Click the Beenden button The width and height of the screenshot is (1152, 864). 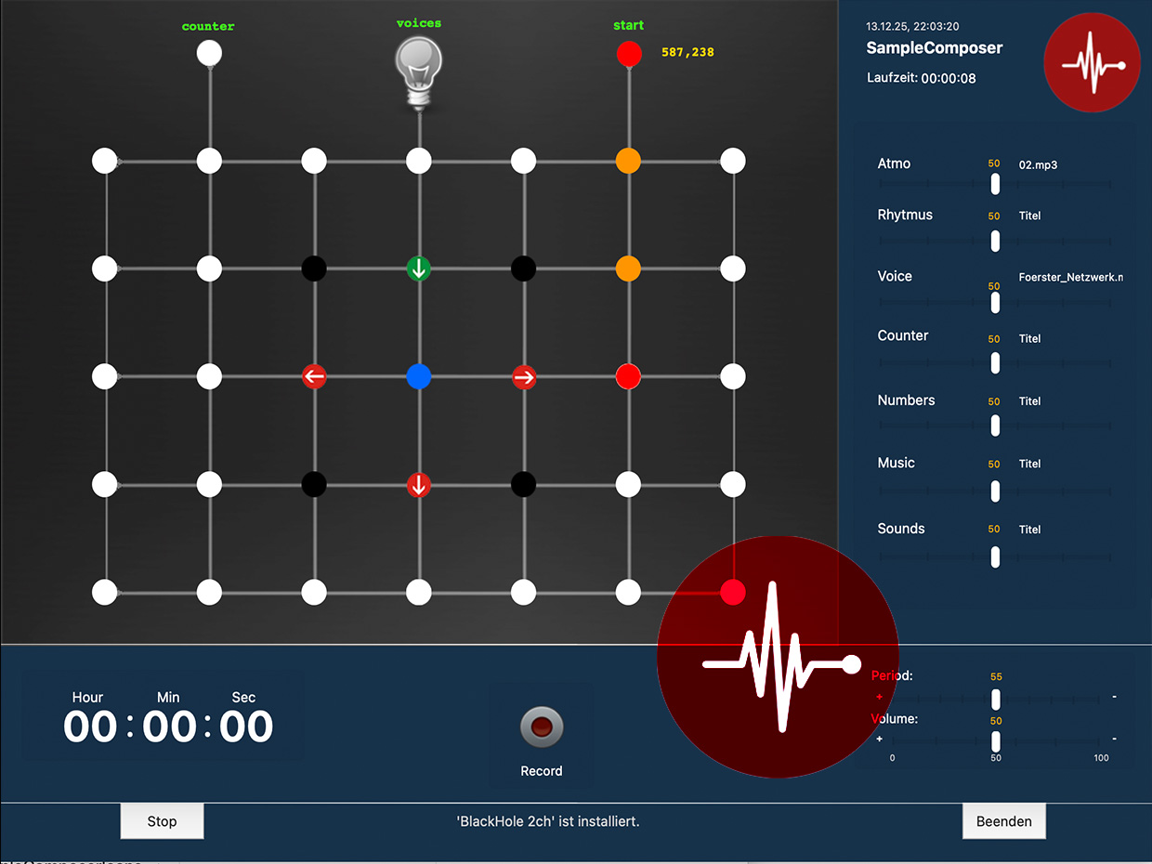pyautogui.click(x=1003, y=820)
